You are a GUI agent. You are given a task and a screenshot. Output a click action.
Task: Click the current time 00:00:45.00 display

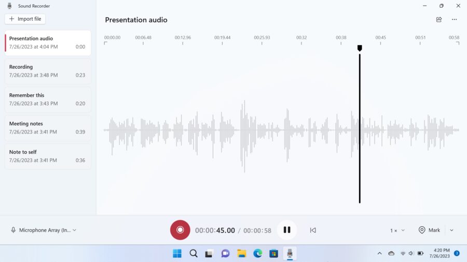click(x=215, y=230)
